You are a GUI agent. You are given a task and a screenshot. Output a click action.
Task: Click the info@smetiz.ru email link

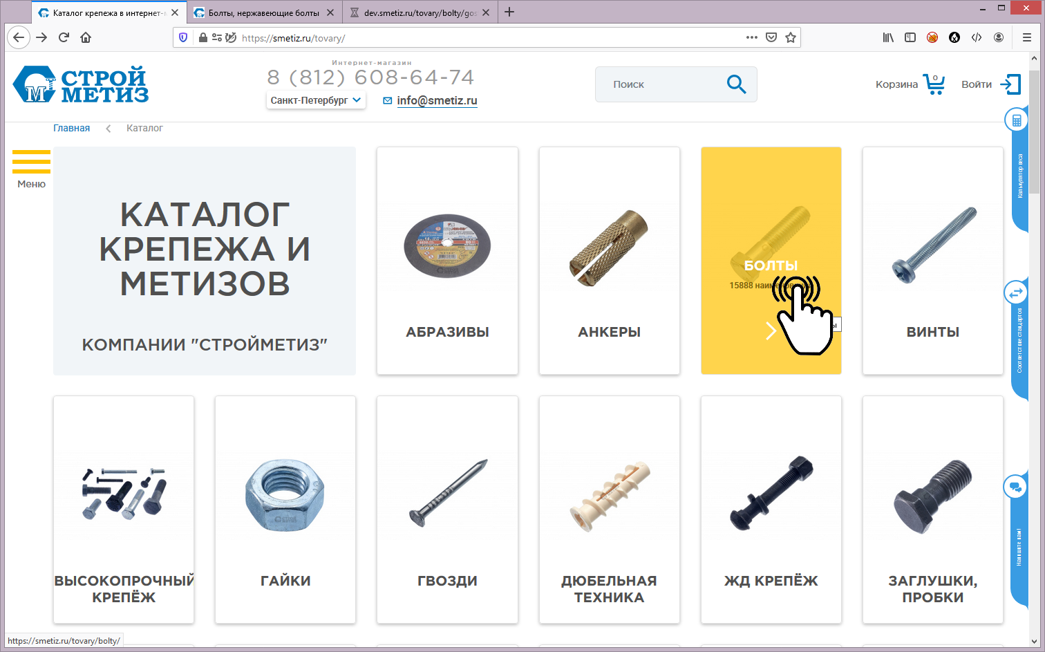[437, 101]
